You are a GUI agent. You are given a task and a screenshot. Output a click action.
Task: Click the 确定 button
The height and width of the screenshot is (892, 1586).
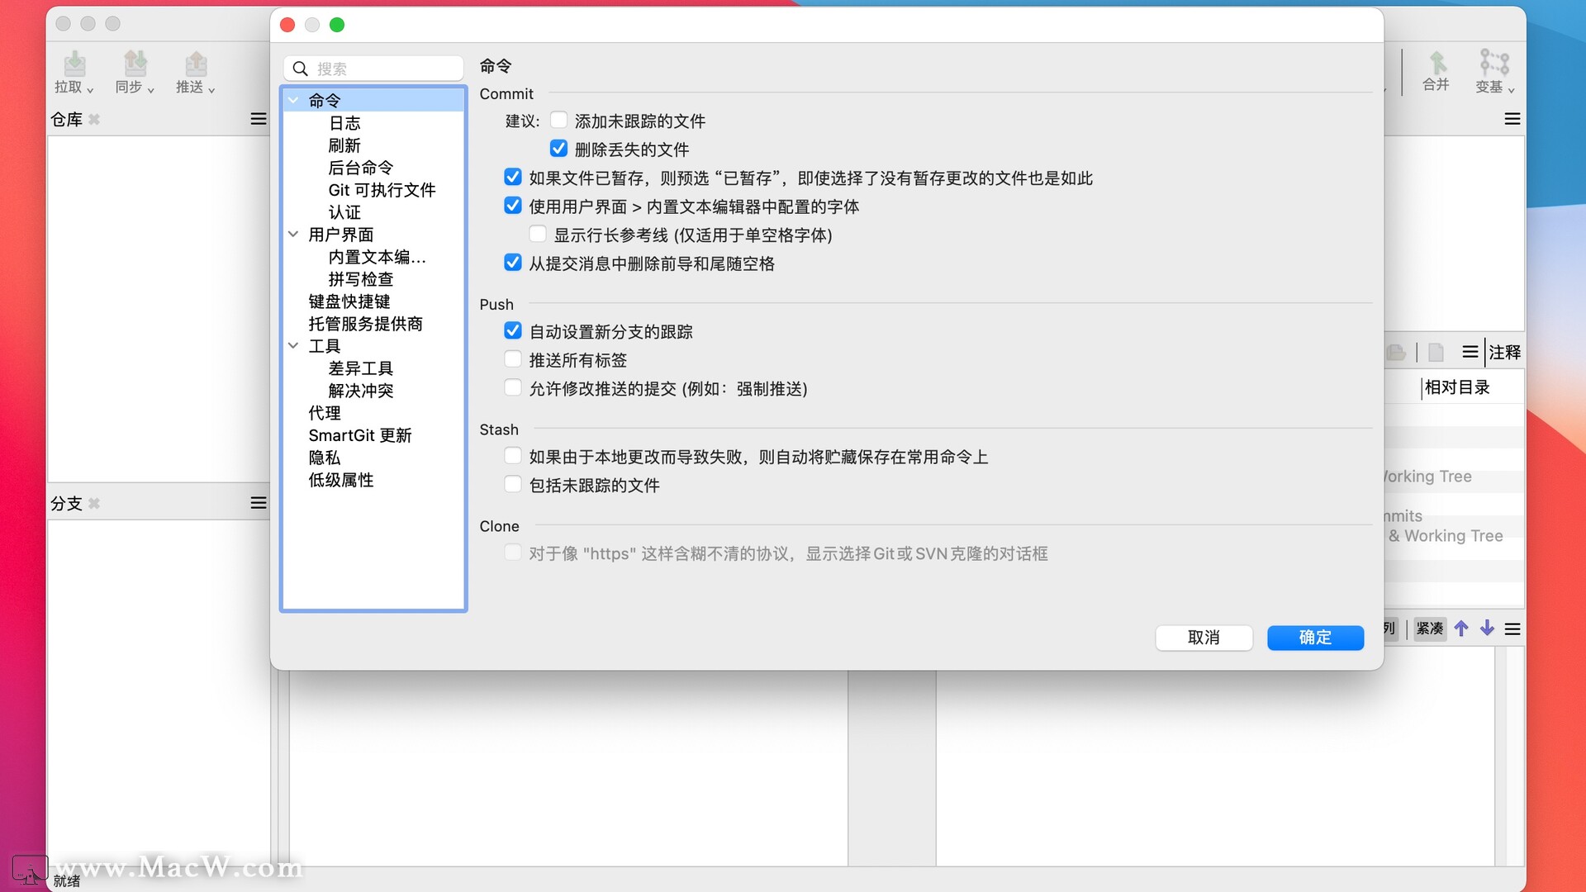click(x=1315, y=638)
